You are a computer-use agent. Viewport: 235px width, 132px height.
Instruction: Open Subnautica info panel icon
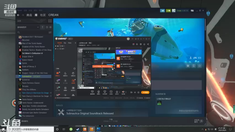[x=194, y=66]
